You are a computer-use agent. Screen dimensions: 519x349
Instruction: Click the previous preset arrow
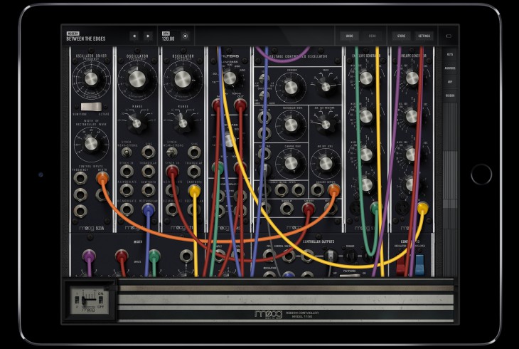134,36
